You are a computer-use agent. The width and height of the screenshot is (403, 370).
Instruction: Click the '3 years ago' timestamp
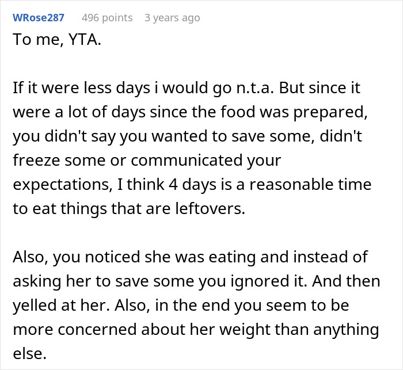point(172,18)
